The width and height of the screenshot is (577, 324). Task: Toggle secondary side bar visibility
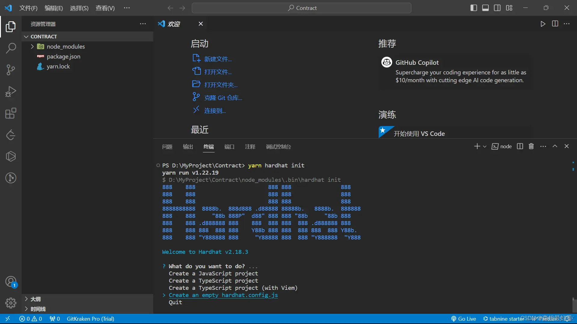coord(497,8)
